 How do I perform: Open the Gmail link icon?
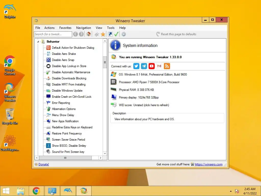pos(159,66)
